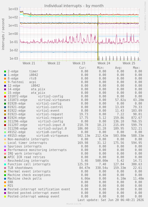Click the light blue virtio0-virtqueues swatch
This screenshot has width=148, height=207.
5,136
